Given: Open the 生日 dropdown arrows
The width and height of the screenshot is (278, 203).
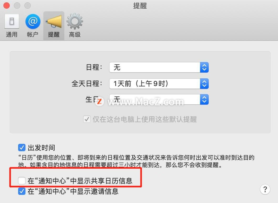Looking at the screenshot, I should click(x=204, y=99).
